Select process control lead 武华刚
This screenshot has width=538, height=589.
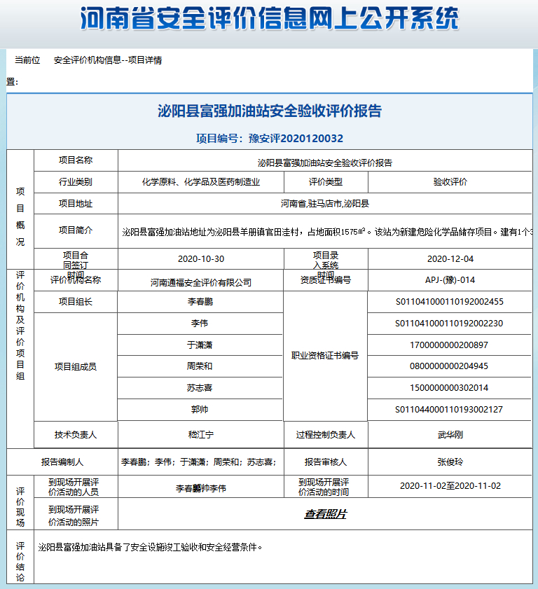pyautogui.click(x=450, y=435)
